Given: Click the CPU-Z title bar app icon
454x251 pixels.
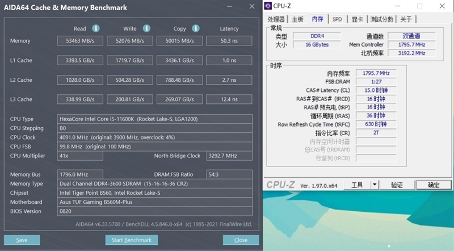Looking at the screenshot, I should pyautogui.click(x=268, y=6).
